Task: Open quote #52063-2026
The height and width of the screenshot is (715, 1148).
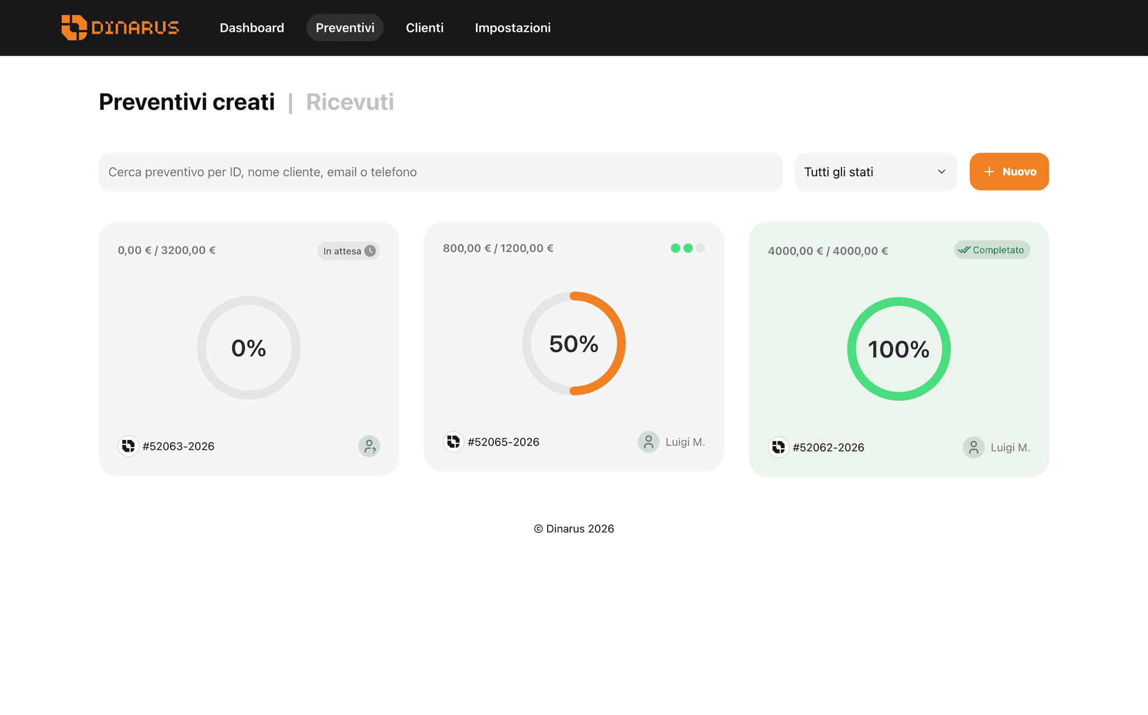Action: [x=178, y=446]
